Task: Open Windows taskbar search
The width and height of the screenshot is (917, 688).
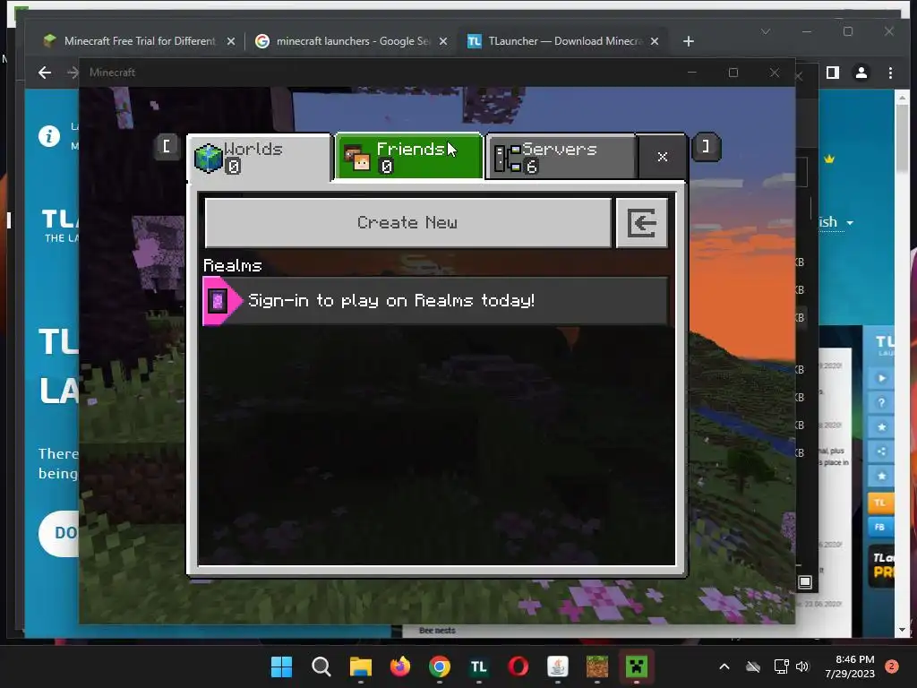Action: pos(321,666)
